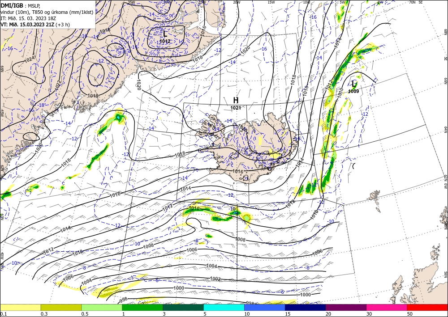Screen dimensions: 448x317
Task: Click the legend value 15
Action: tap(288, 314)
